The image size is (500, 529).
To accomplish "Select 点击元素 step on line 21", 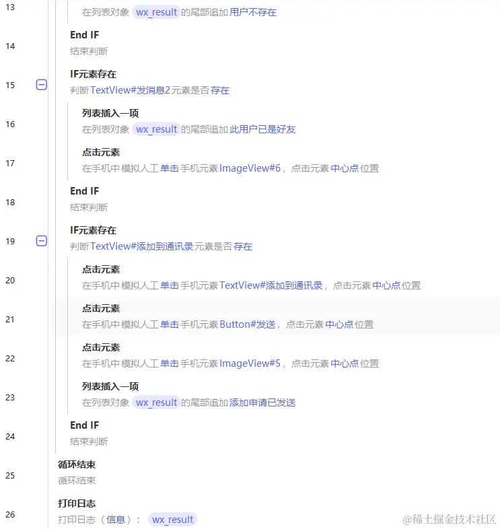I will (101, 308).
